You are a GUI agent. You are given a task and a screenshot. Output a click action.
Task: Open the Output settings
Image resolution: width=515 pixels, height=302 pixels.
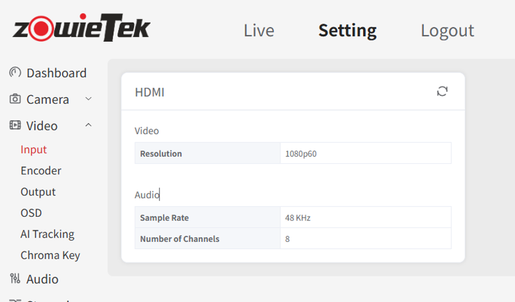tap(38, 192)
